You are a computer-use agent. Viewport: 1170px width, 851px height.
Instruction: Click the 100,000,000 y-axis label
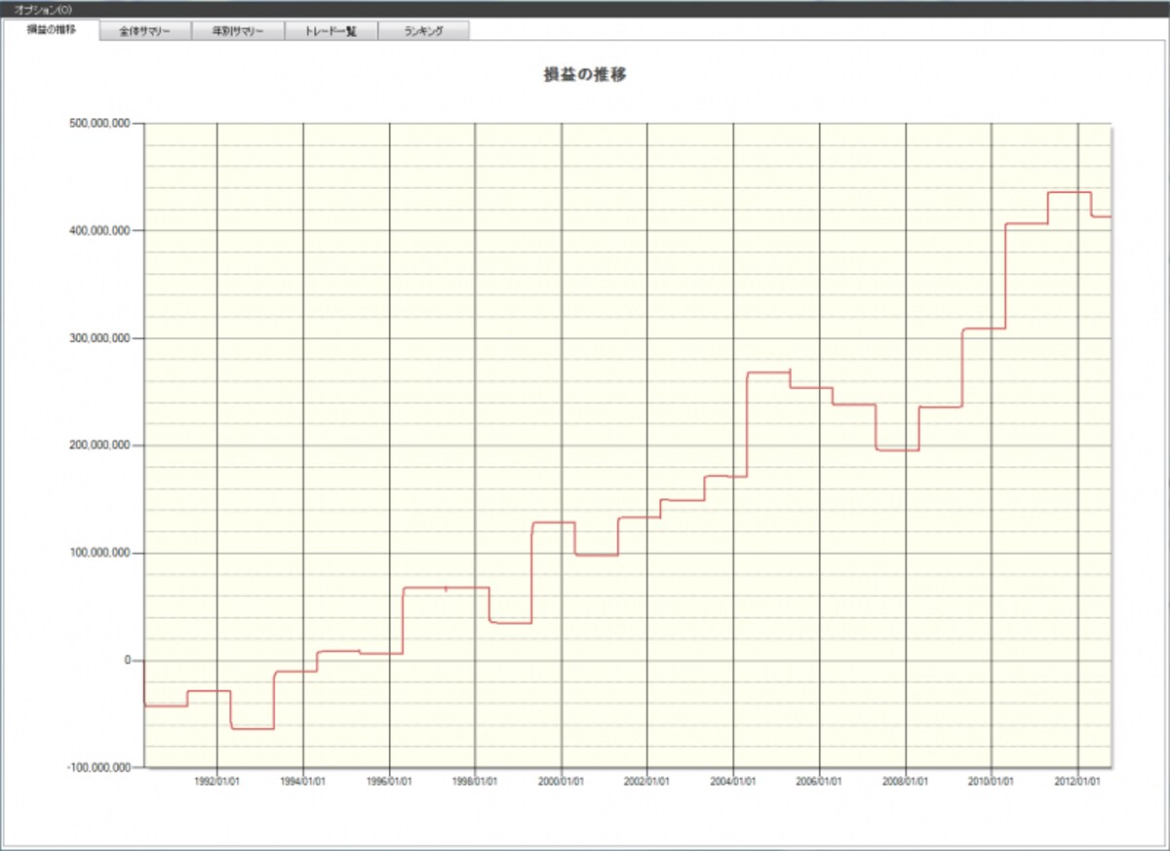99,553
